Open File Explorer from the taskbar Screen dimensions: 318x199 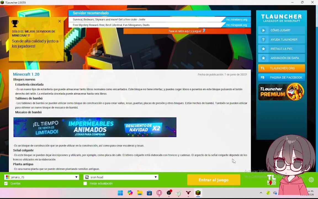point(140,193)
